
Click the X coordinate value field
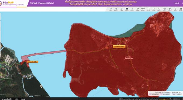(155, 94)
